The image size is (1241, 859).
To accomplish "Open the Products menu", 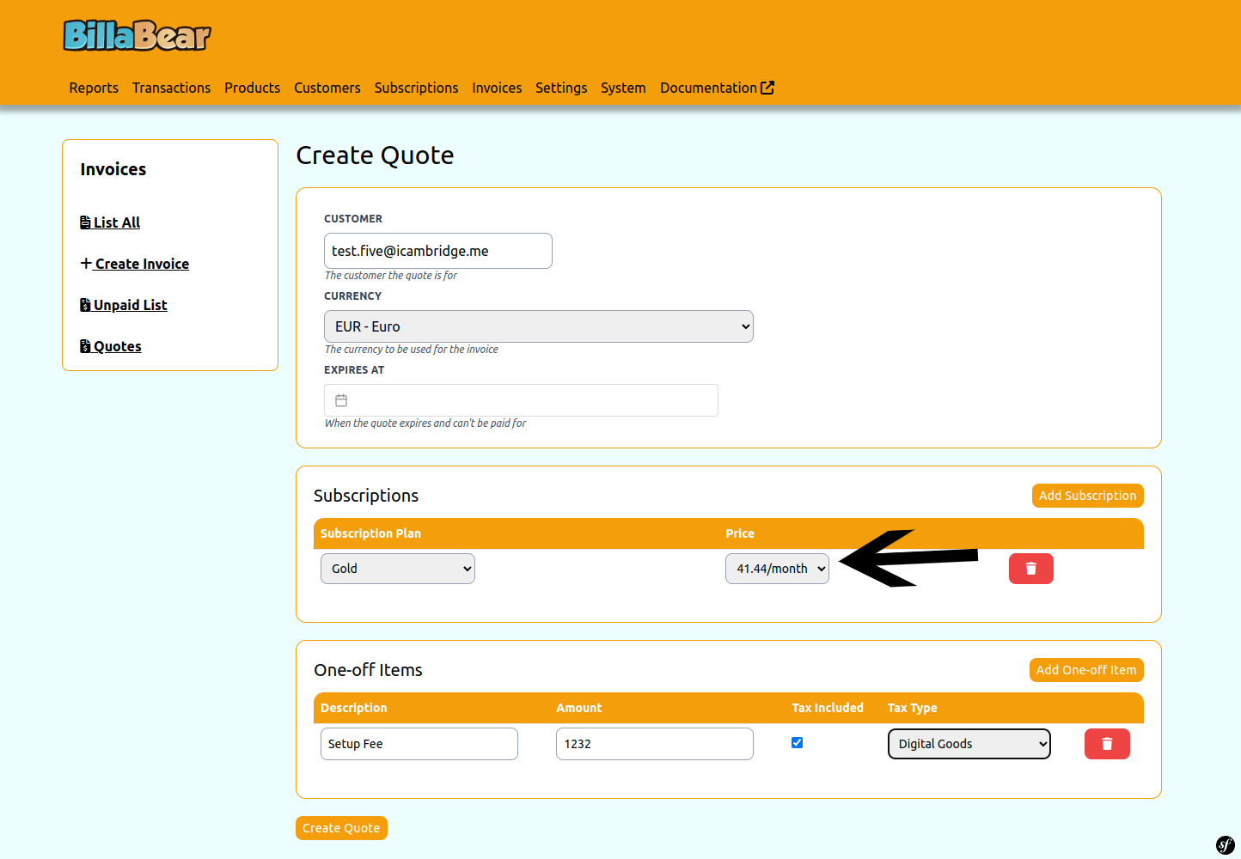I will point(252,88).
